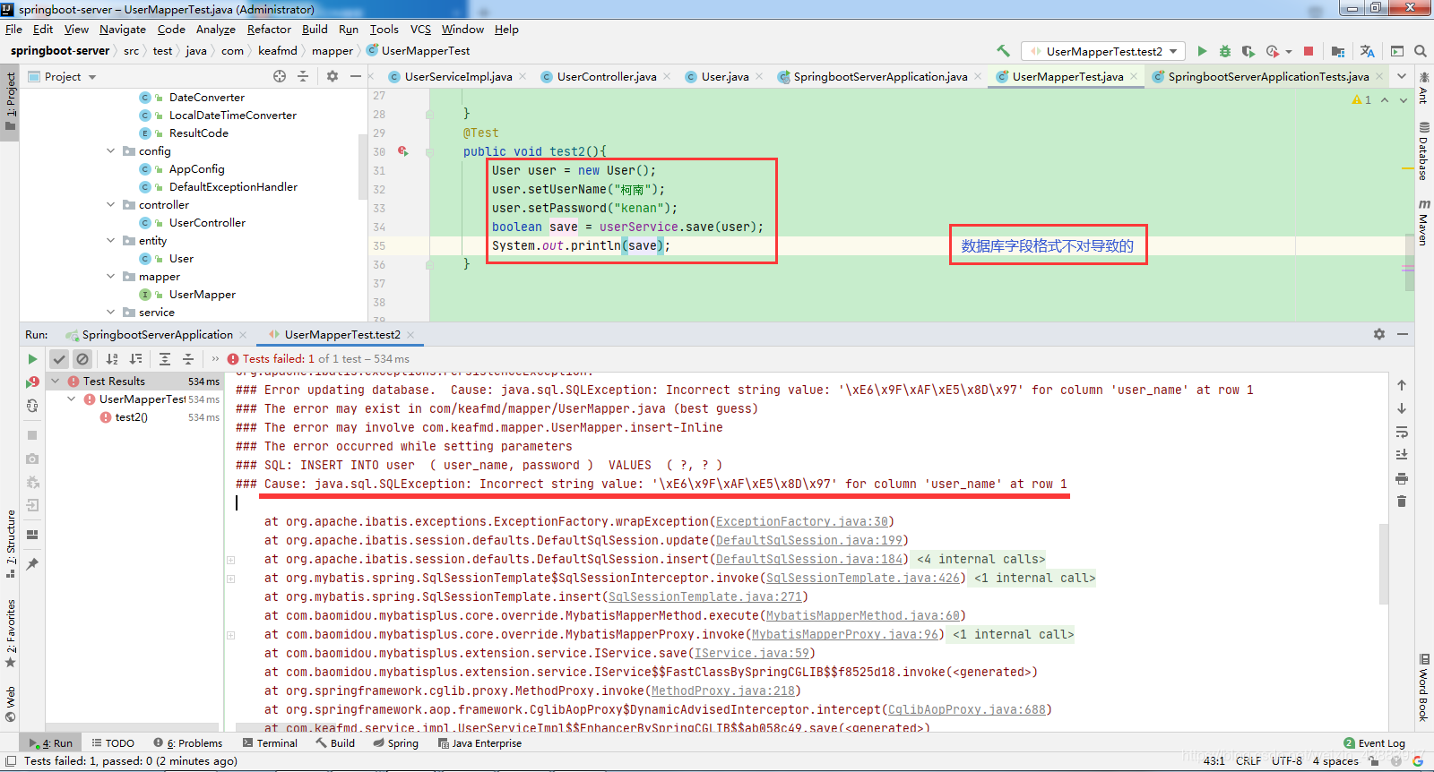The height and width of the screenshot is (772, 1434).
Task: Open Search Everywhere magnifier icon
Action: 1420,51
